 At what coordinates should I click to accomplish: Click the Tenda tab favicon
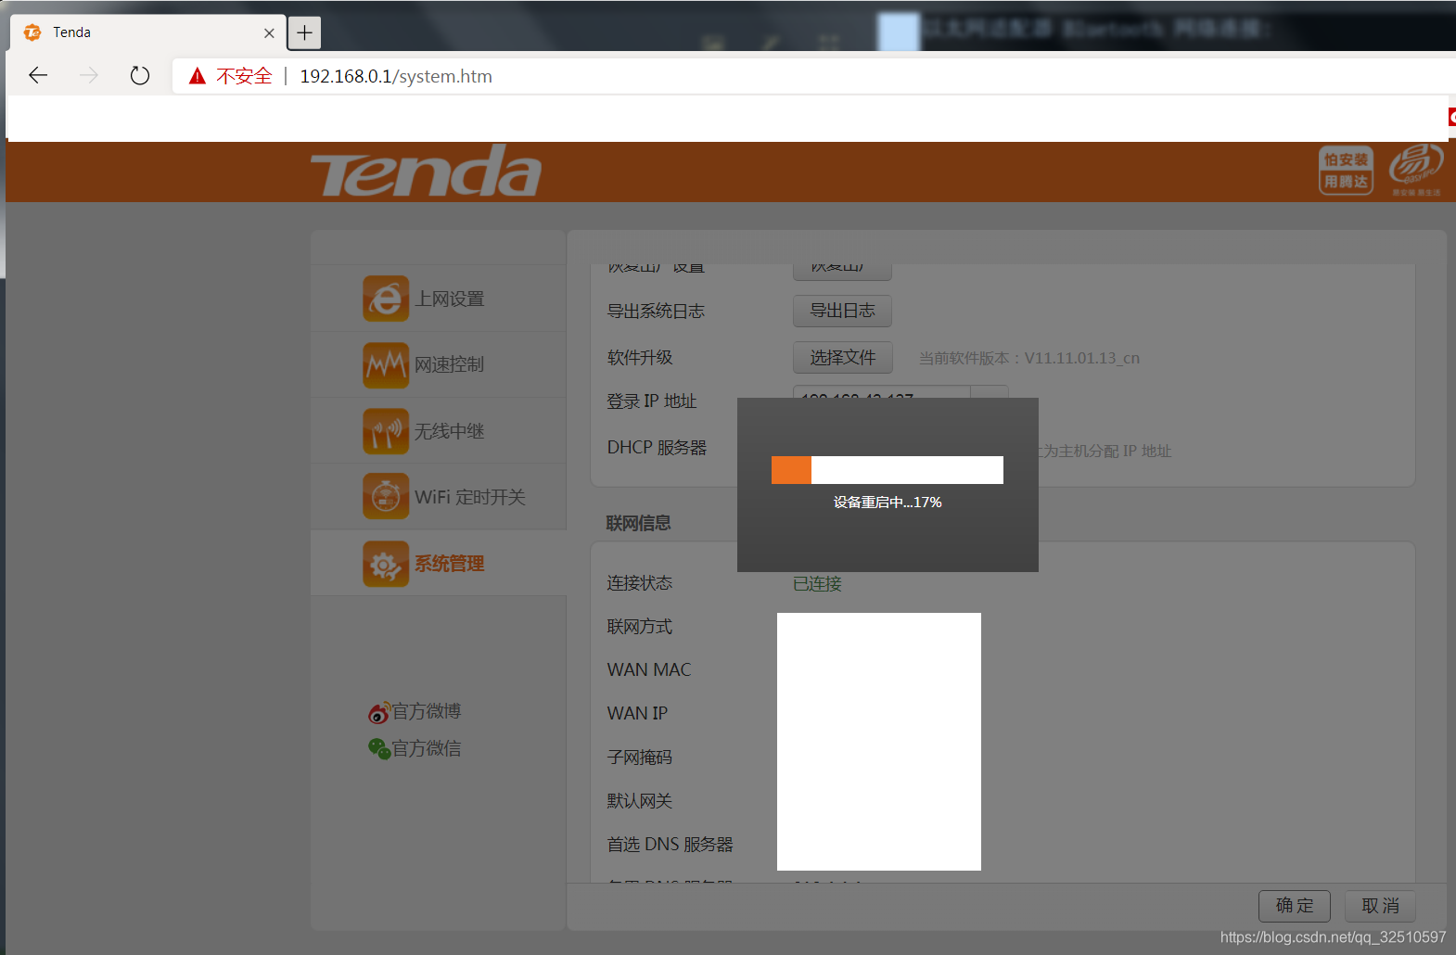32,32
